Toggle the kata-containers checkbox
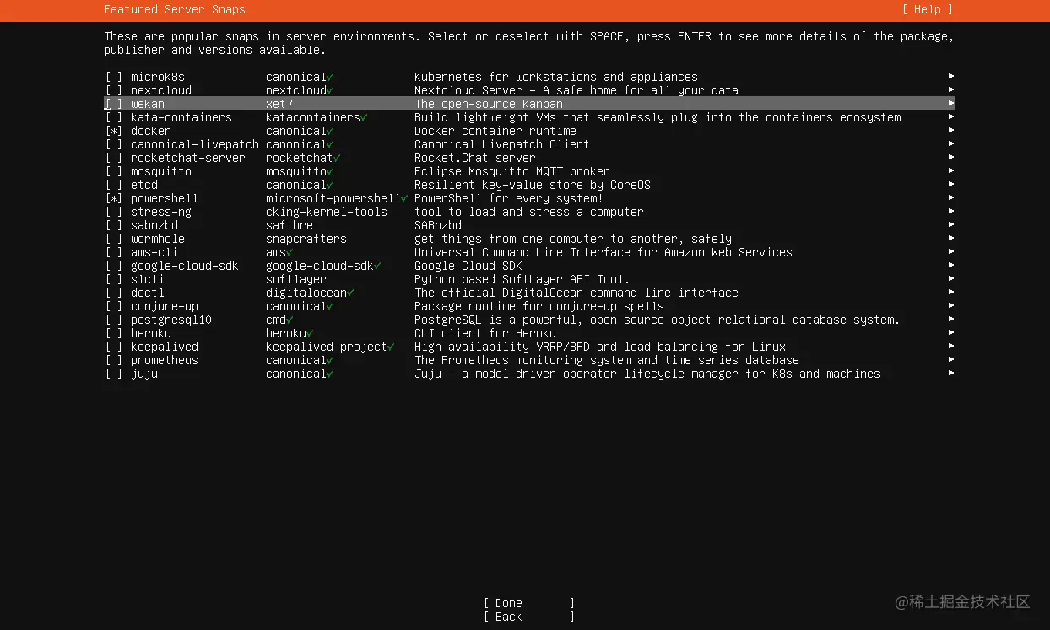 pos(114,117)
